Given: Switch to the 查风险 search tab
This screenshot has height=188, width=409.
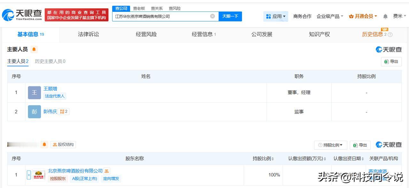Looking at the screenshot, I should (x=175, y=9).
